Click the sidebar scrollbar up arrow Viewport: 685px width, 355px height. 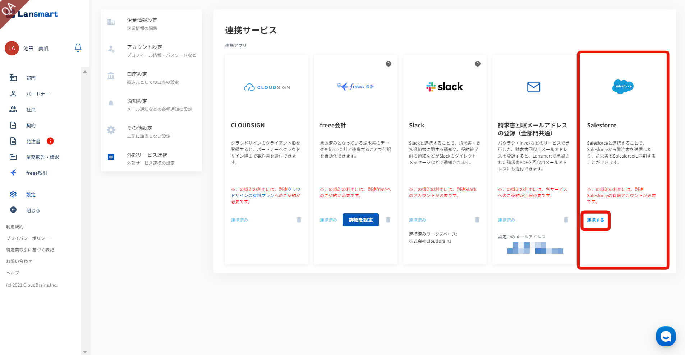click(85, 72)
